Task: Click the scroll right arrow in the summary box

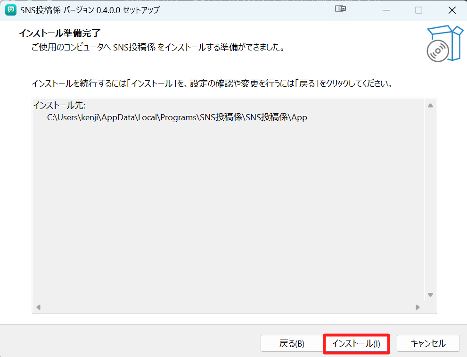Action: point(418,307)
